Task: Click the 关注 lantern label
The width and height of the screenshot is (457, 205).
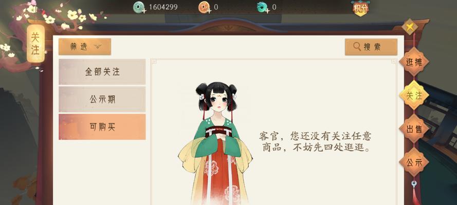Action: tap(35, 43)
